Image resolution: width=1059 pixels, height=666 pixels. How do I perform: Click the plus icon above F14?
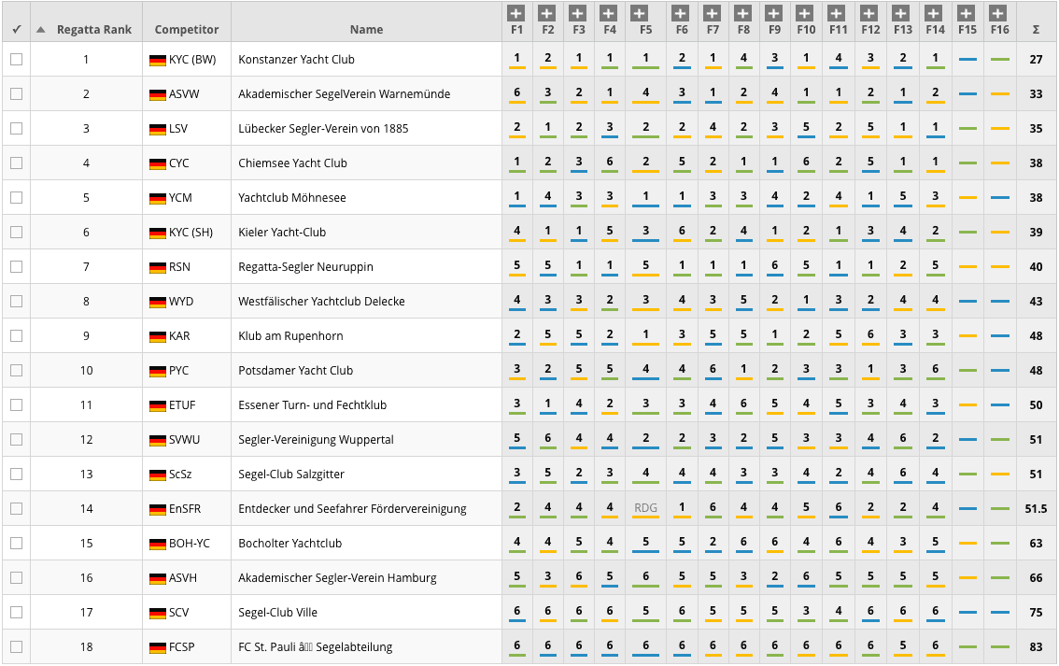tap(933, 13)
